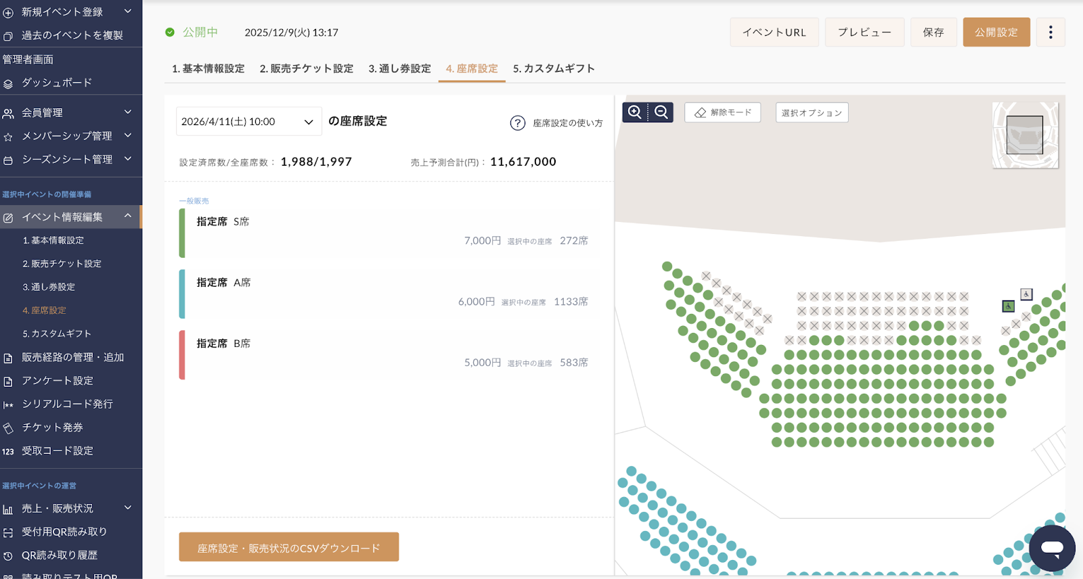The height and width of the screenshot is (579, 1083).
Task: Open the 座席設定の使い方 help icon
Action: click(518, 123)
